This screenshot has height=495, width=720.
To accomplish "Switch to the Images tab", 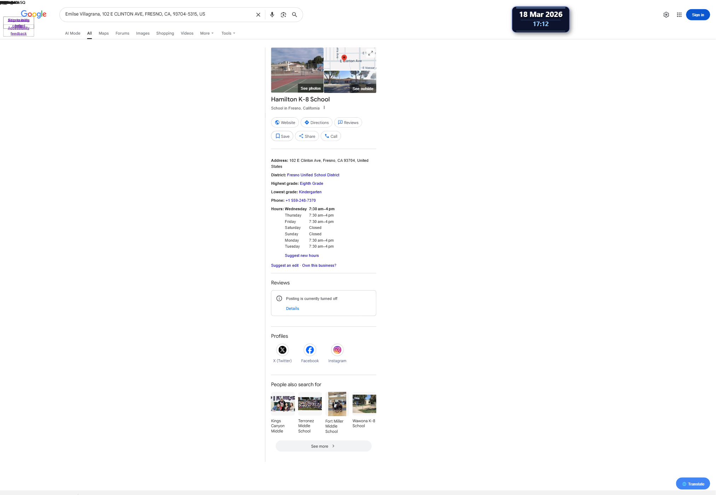I will tap(143, 33).
